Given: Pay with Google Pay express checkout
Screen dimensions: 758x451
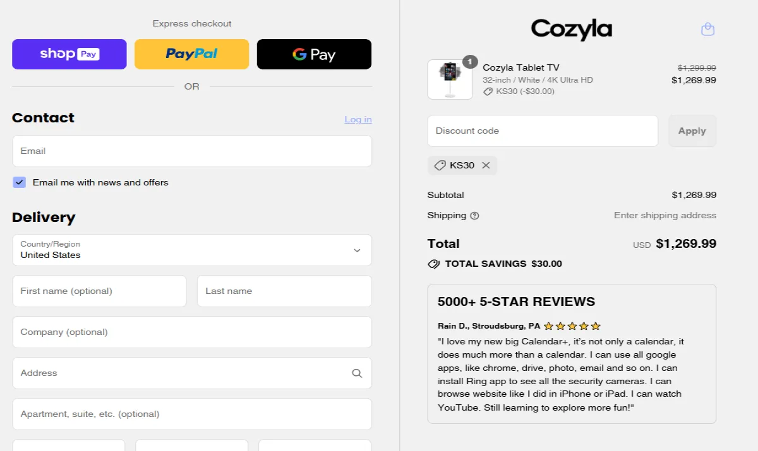Looking at the screenshot, I should 314,54.
